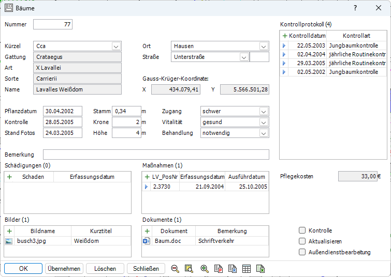Add a new Schädigungen entry with plus
This screenshot has width=391, height=277.
click(x=9, y=176)
